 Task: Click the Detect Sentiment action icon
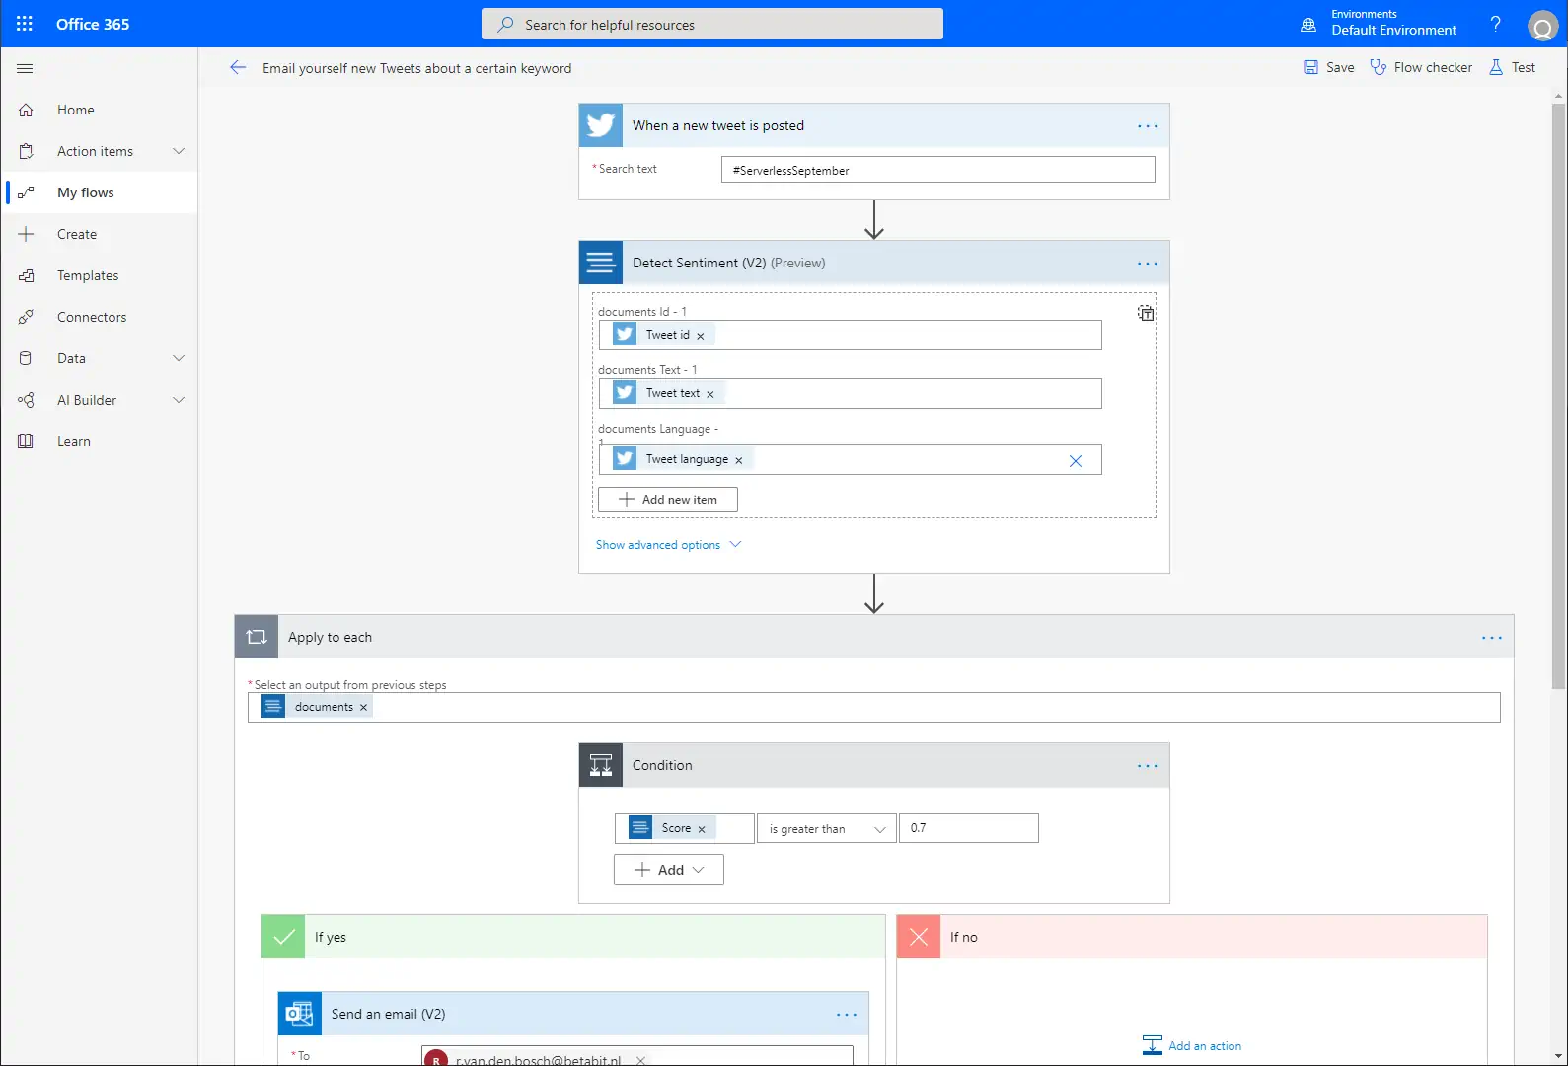(x=601, y=263)
